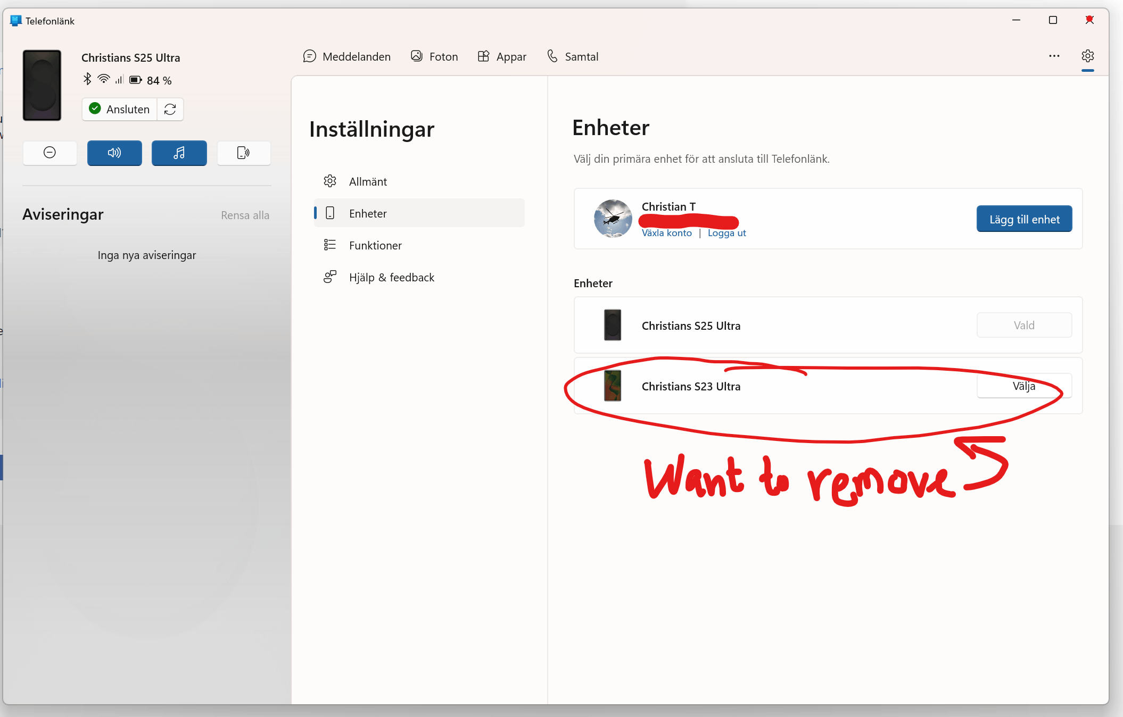1123x717 pixels.
Task: Click the Christian T account name
Action: [668, 206]
